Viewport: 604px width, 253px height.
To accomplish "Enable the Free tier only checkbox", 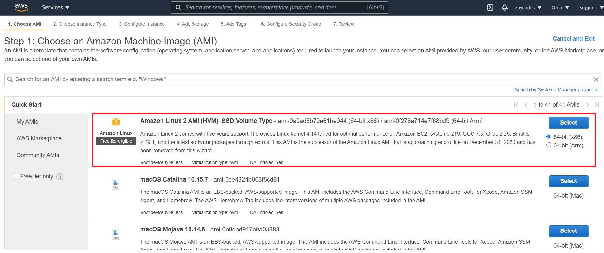I will [x=16, y=176].
